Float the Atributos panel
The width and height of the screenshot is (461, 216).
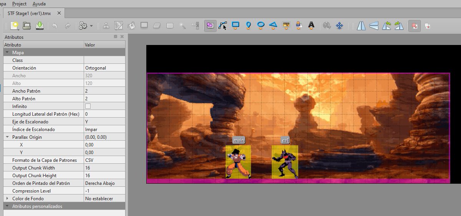116,37
